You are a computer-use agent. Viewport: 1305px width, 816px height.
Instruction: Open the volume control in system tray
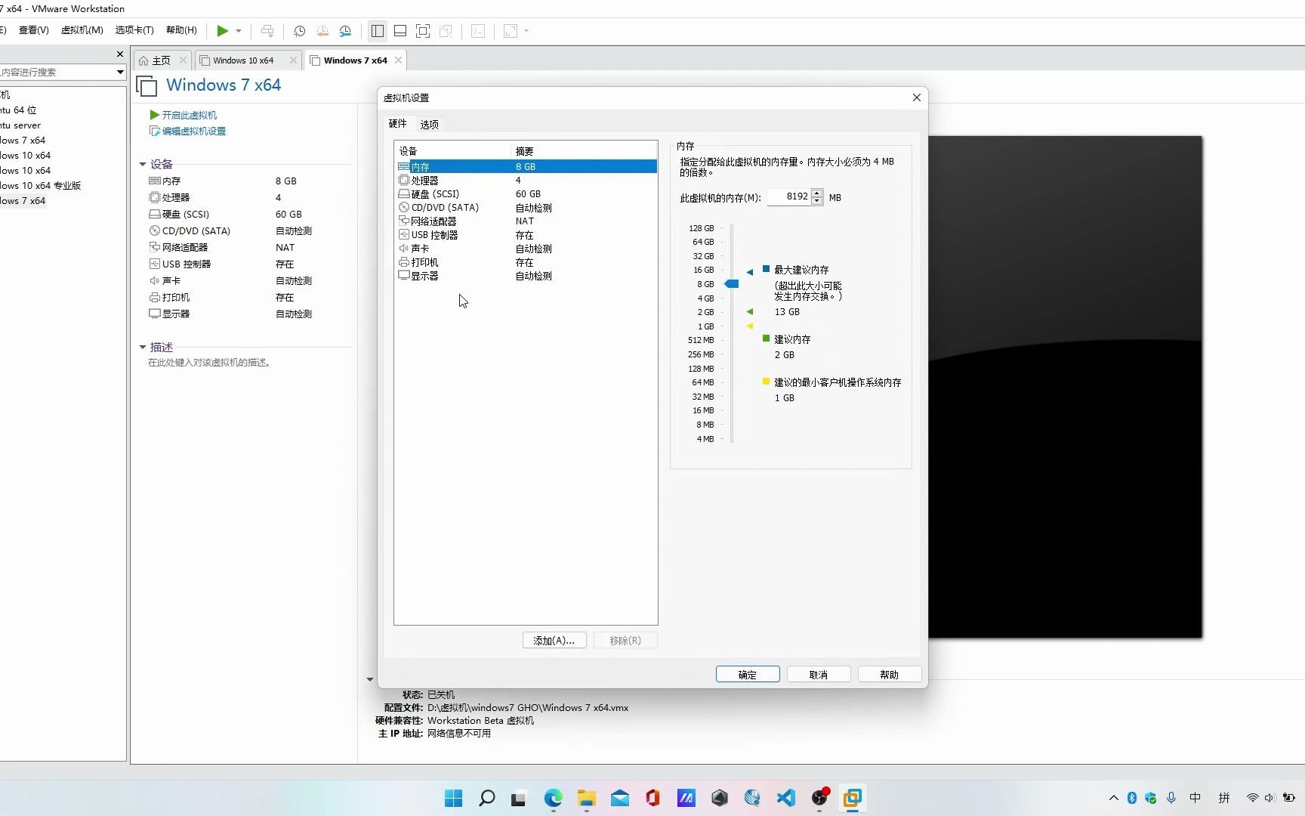(x=1270, y=798)
